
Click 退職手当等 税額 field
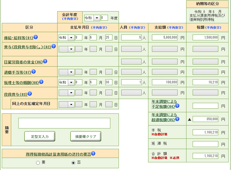coord(205,72)
